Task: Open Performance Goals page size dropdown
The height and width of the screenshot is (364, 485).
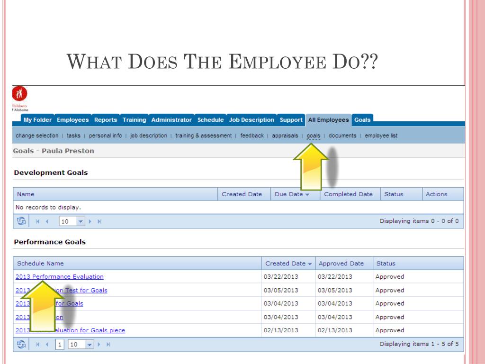Action: coord(90,344)
